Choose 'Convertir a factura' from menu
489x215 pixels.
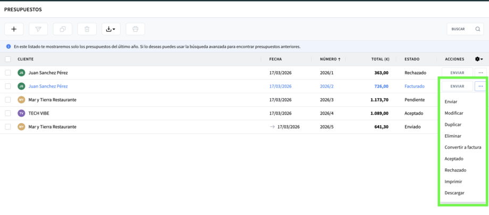click(462, 147)
